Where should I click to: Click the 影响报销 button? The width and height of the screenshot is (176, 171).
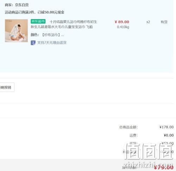tap(7, 87)
